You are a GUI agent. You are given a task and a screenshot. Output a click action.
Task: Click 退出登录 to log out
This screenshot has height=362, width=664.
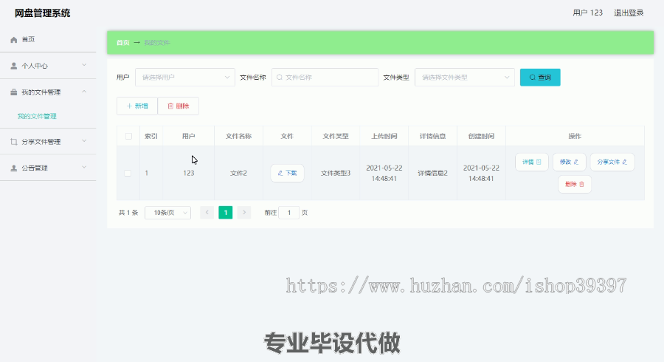coord(629,13)
